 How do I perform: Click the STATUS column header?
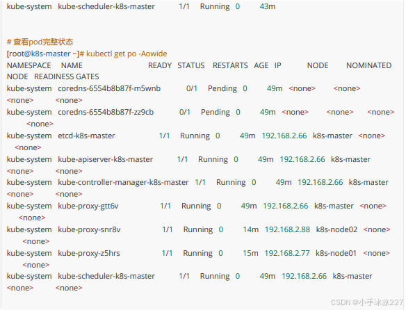(190, 65)
